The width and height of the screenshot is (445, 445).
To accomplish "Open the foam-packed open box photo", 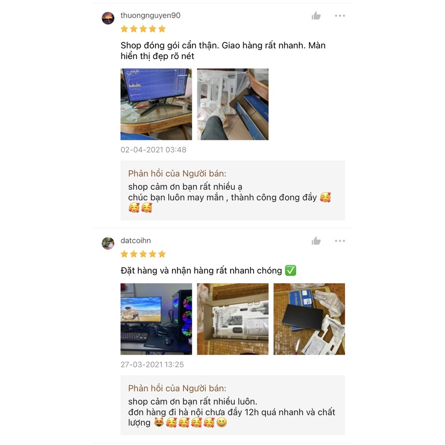I will pyautogui.click(x=233, y=319).
